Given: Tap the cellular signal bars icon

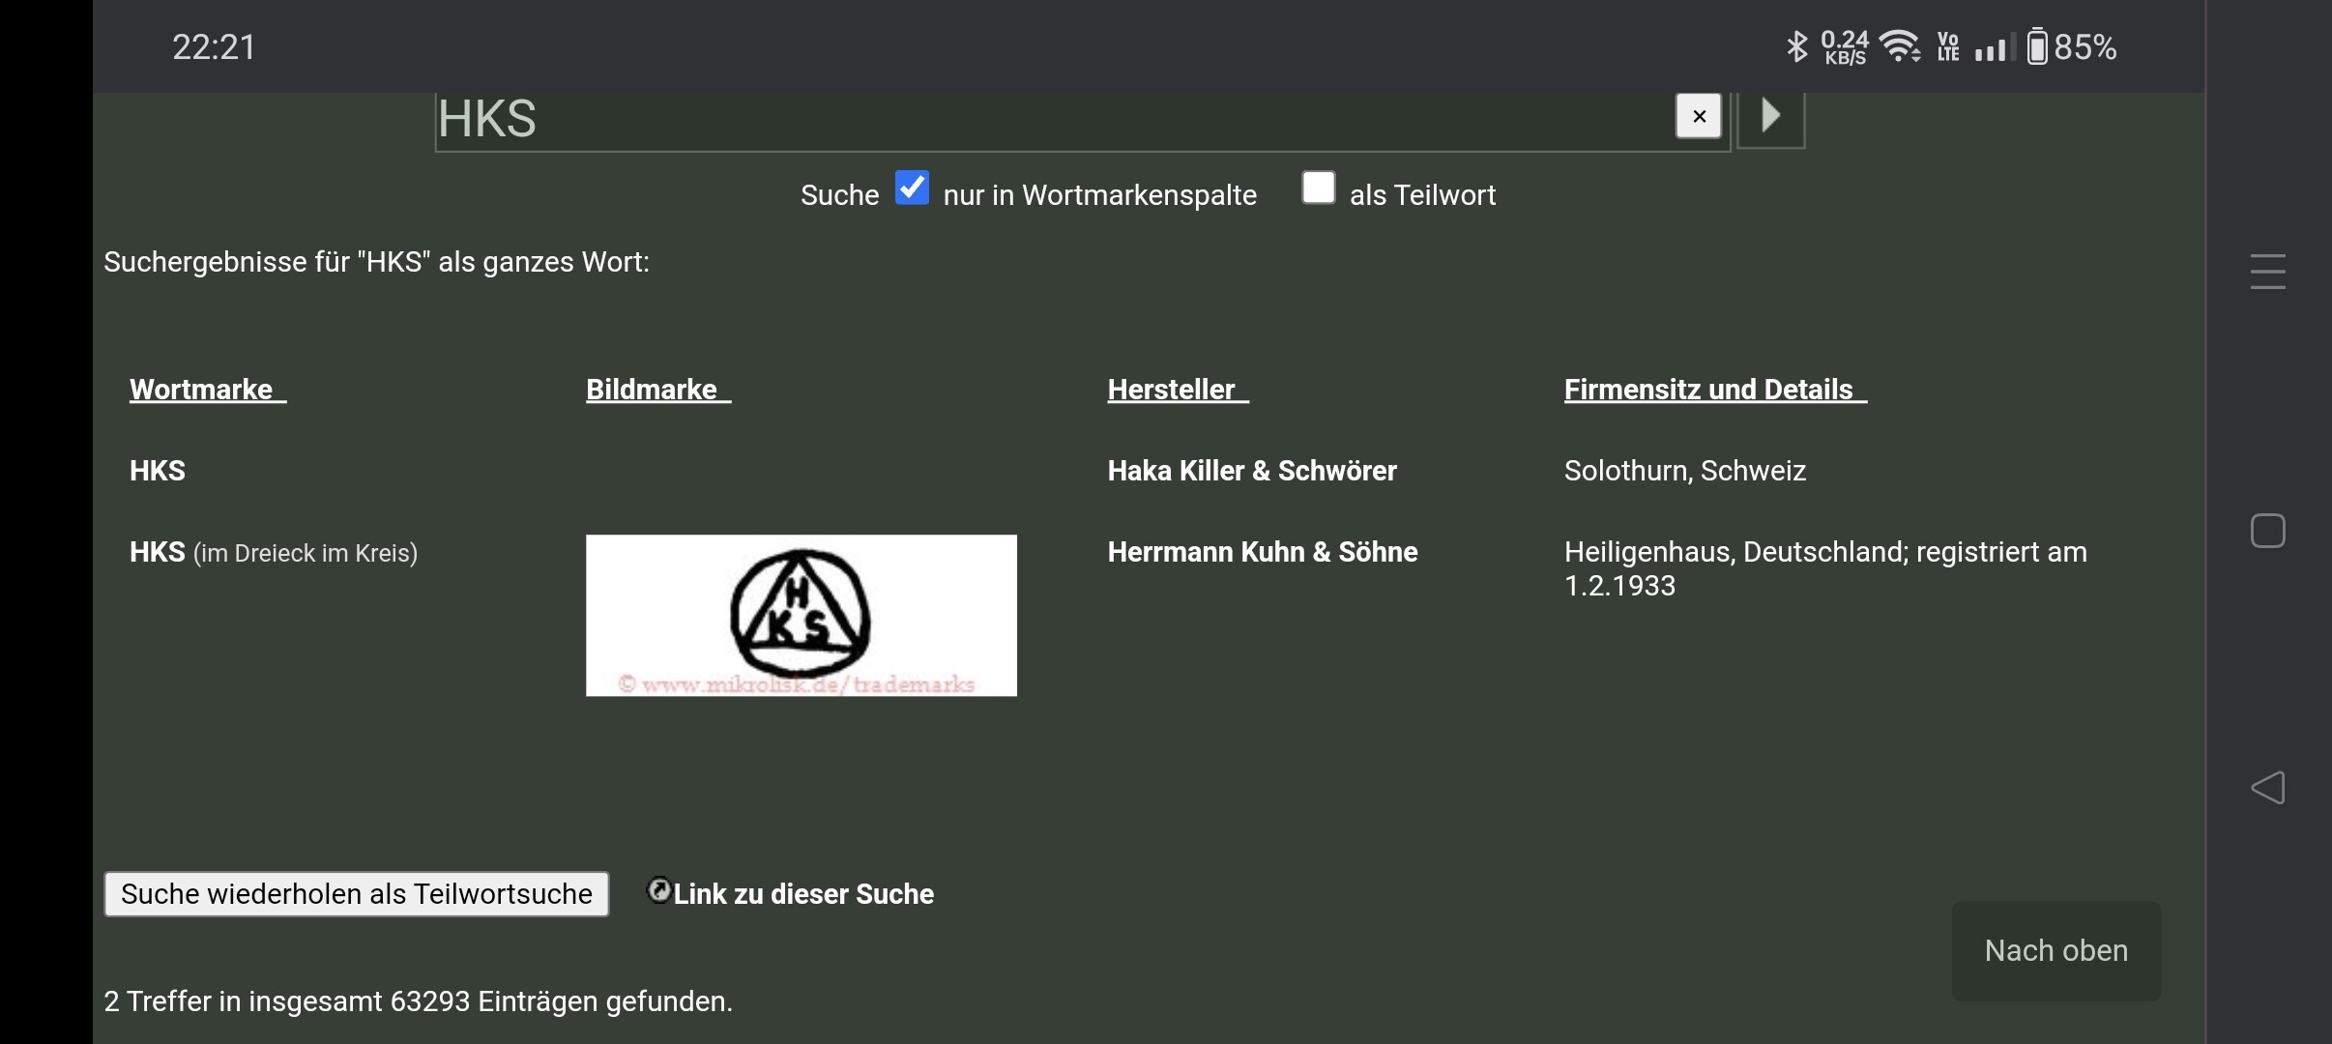Looking at the screenshot, I should [1994, 46].
